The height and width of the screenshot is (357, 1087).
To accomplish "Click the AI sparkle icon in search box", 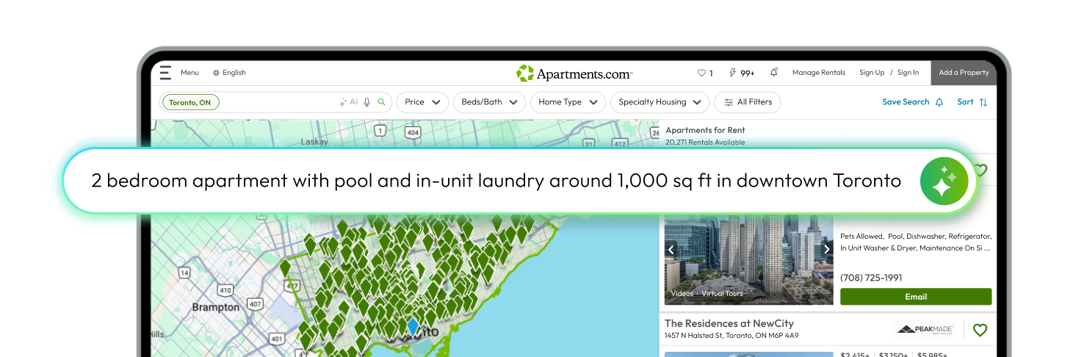I will [x=343, y=102].
